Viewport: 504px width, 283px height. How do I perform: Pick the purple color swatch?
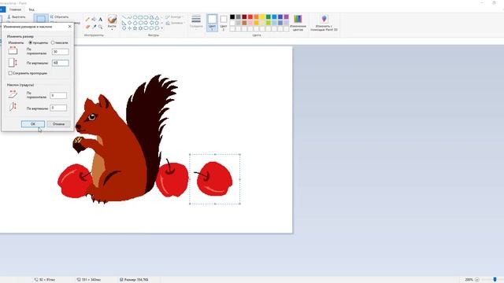tap(287, 17)
